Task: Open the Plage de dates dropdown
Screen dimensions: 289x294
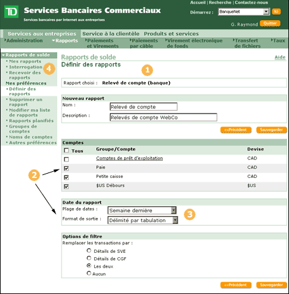Action: [x=142, y=211]
